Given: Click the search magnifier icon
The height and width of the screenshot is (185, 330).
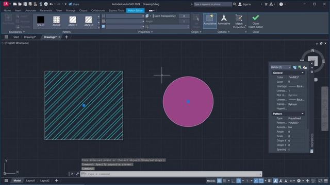Looking at the screenshot, I should point(235,4).
